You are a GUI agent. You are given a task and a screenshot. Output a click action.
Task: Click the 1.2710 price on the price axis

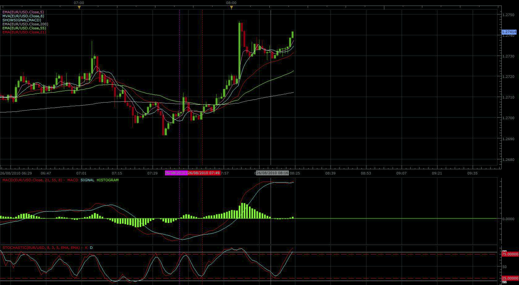click(x=508, y=97)
